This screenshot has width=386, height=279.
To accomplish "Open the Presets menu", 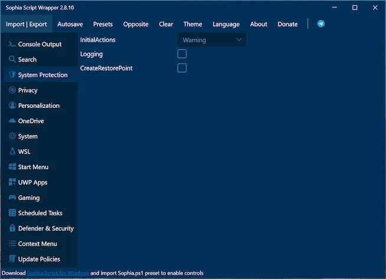I will [103, 24].
